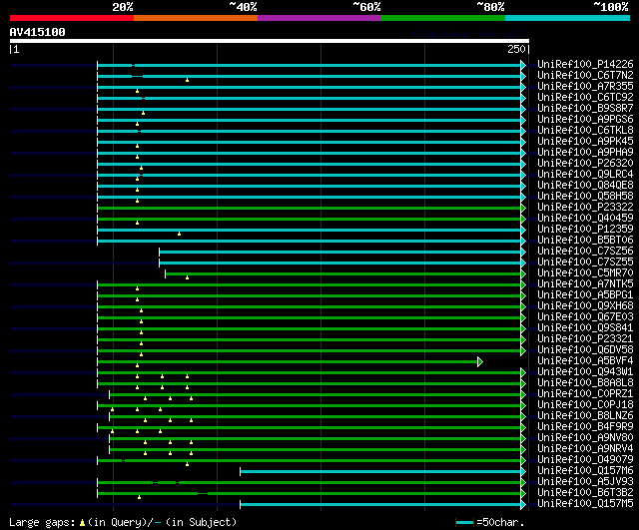The image size is (639, 530).
Task: Click the green end arrow of UniRef100_A5BVF4 alignment
Action: [480, 361]
